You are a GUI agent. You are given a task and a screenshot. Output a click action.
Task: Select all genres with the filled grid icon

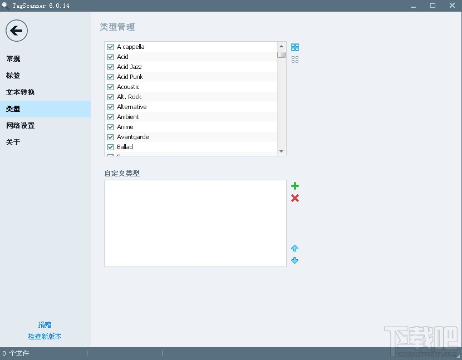pyautogui.click(x=294, y=47)
